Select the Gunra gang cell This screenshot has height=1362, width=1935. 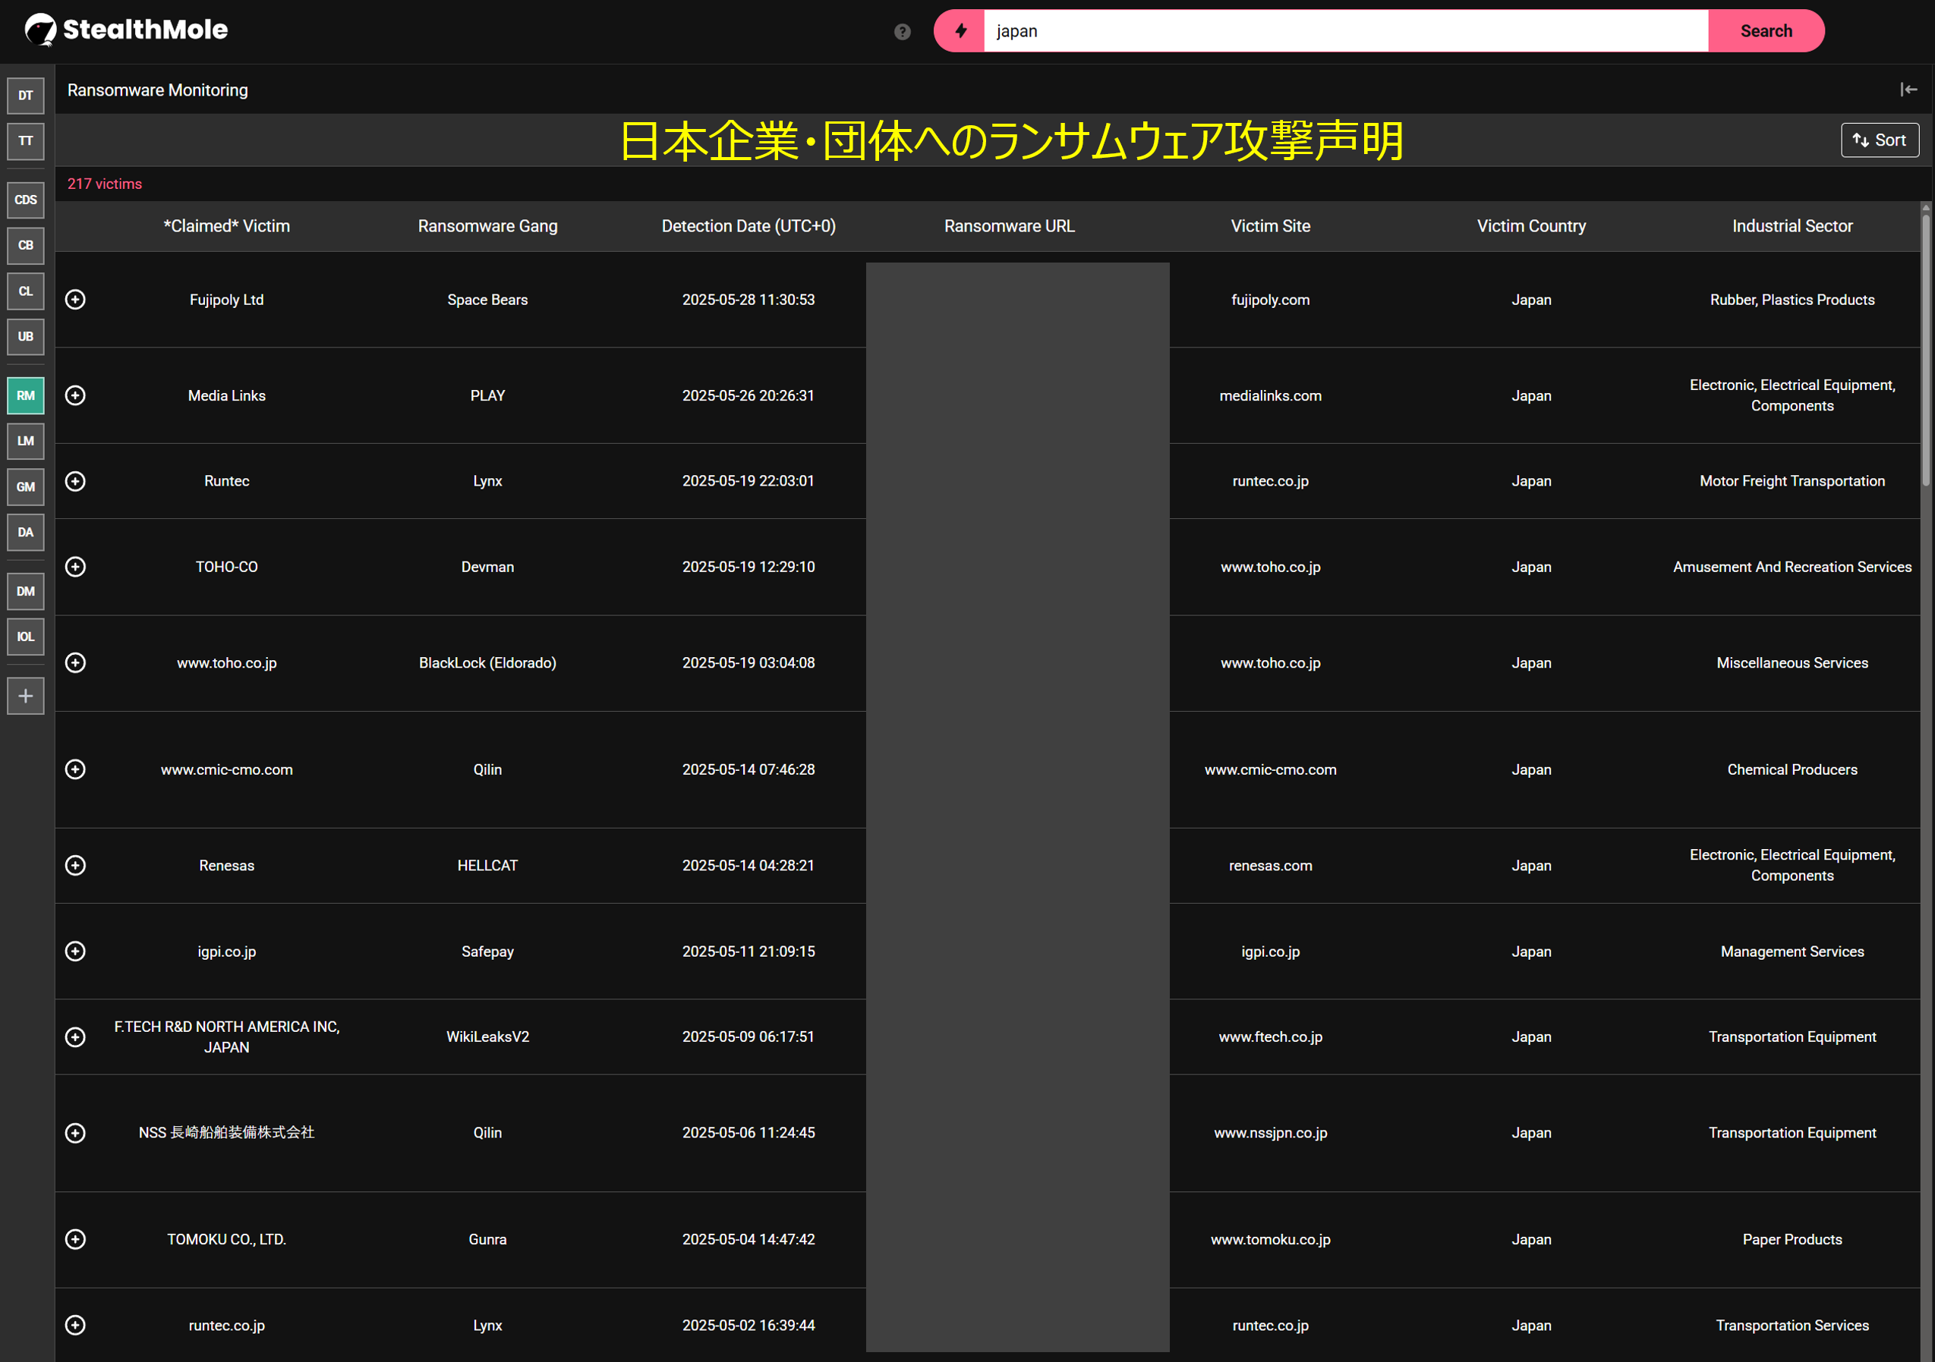487,1240
